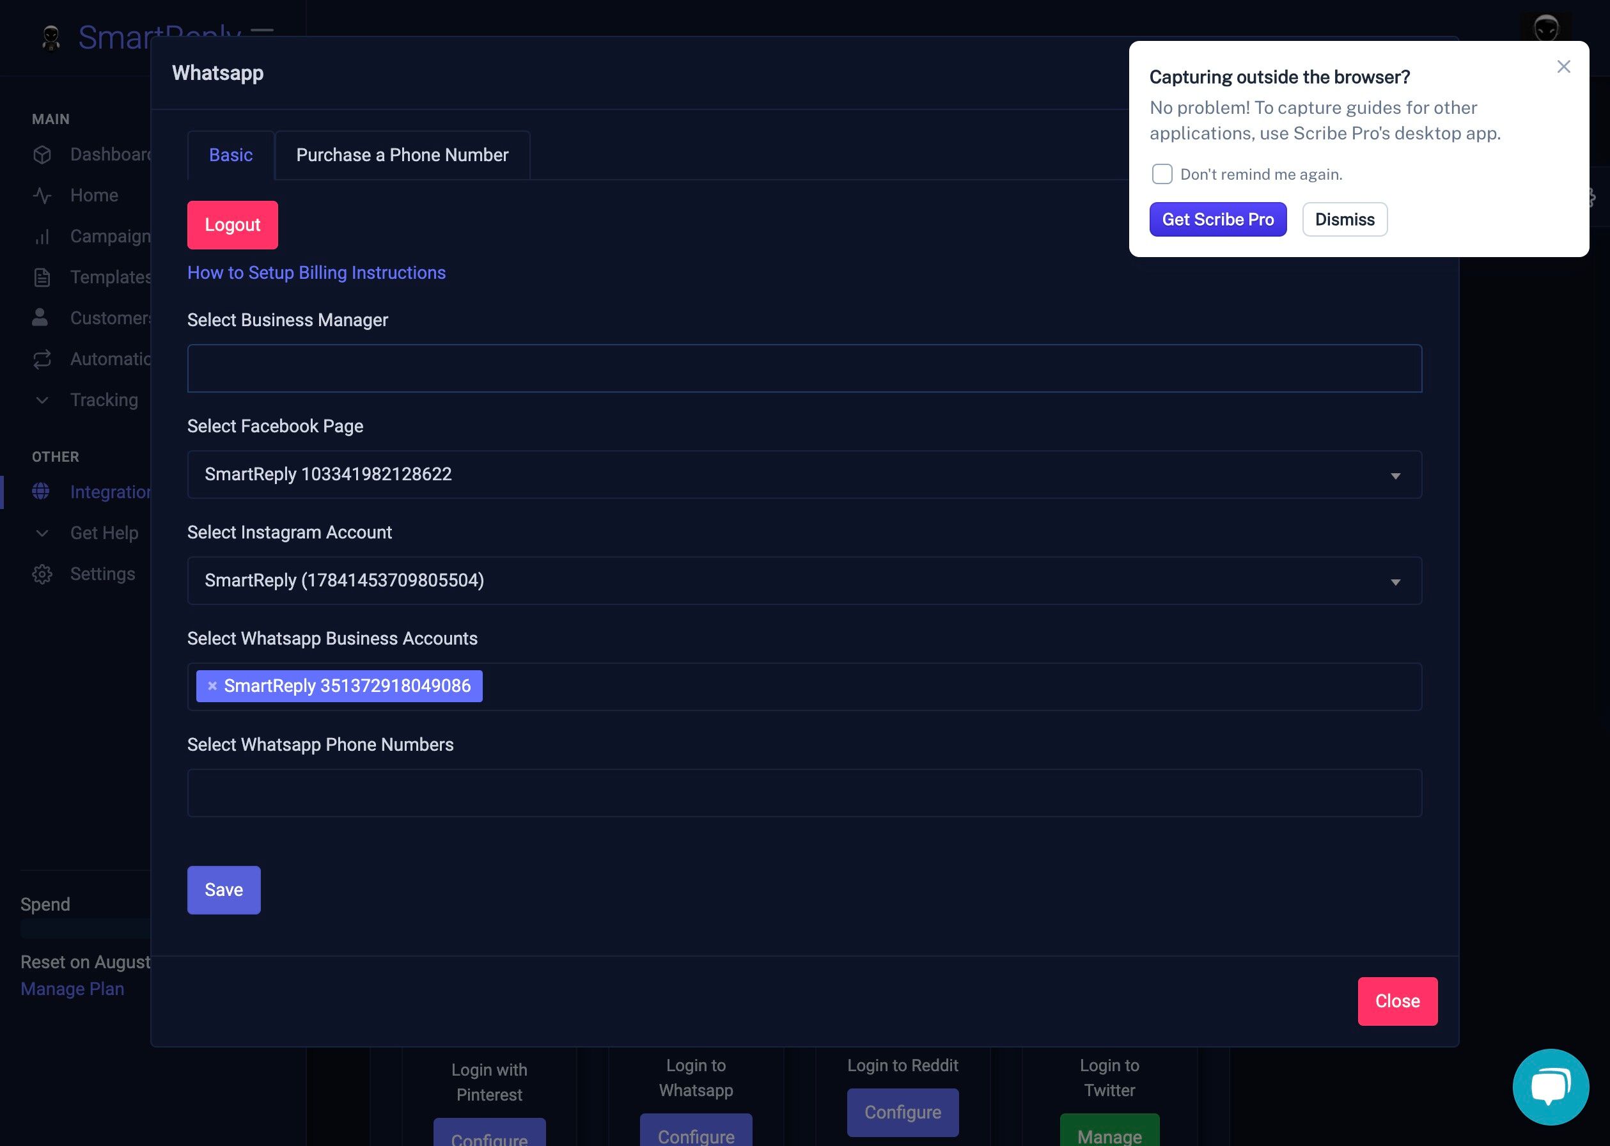Check the Don't remind me again box
This screenshot has width=1610, height=1146.
coord(1161,175)
